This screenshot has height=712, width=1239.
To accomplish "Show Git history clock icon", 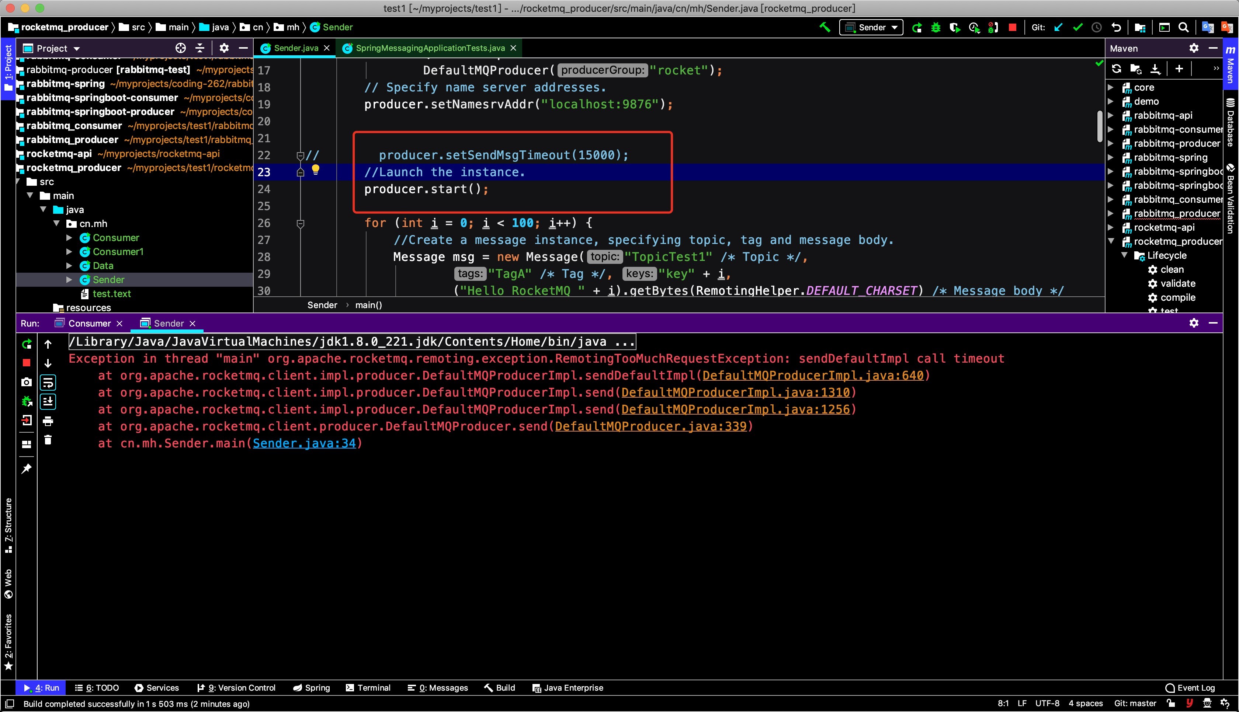I will (1097, 27).
